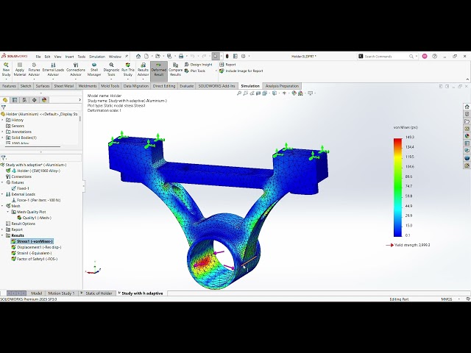471x353 pixels.
Task: Click the New document icon
Action: (146, 56)
